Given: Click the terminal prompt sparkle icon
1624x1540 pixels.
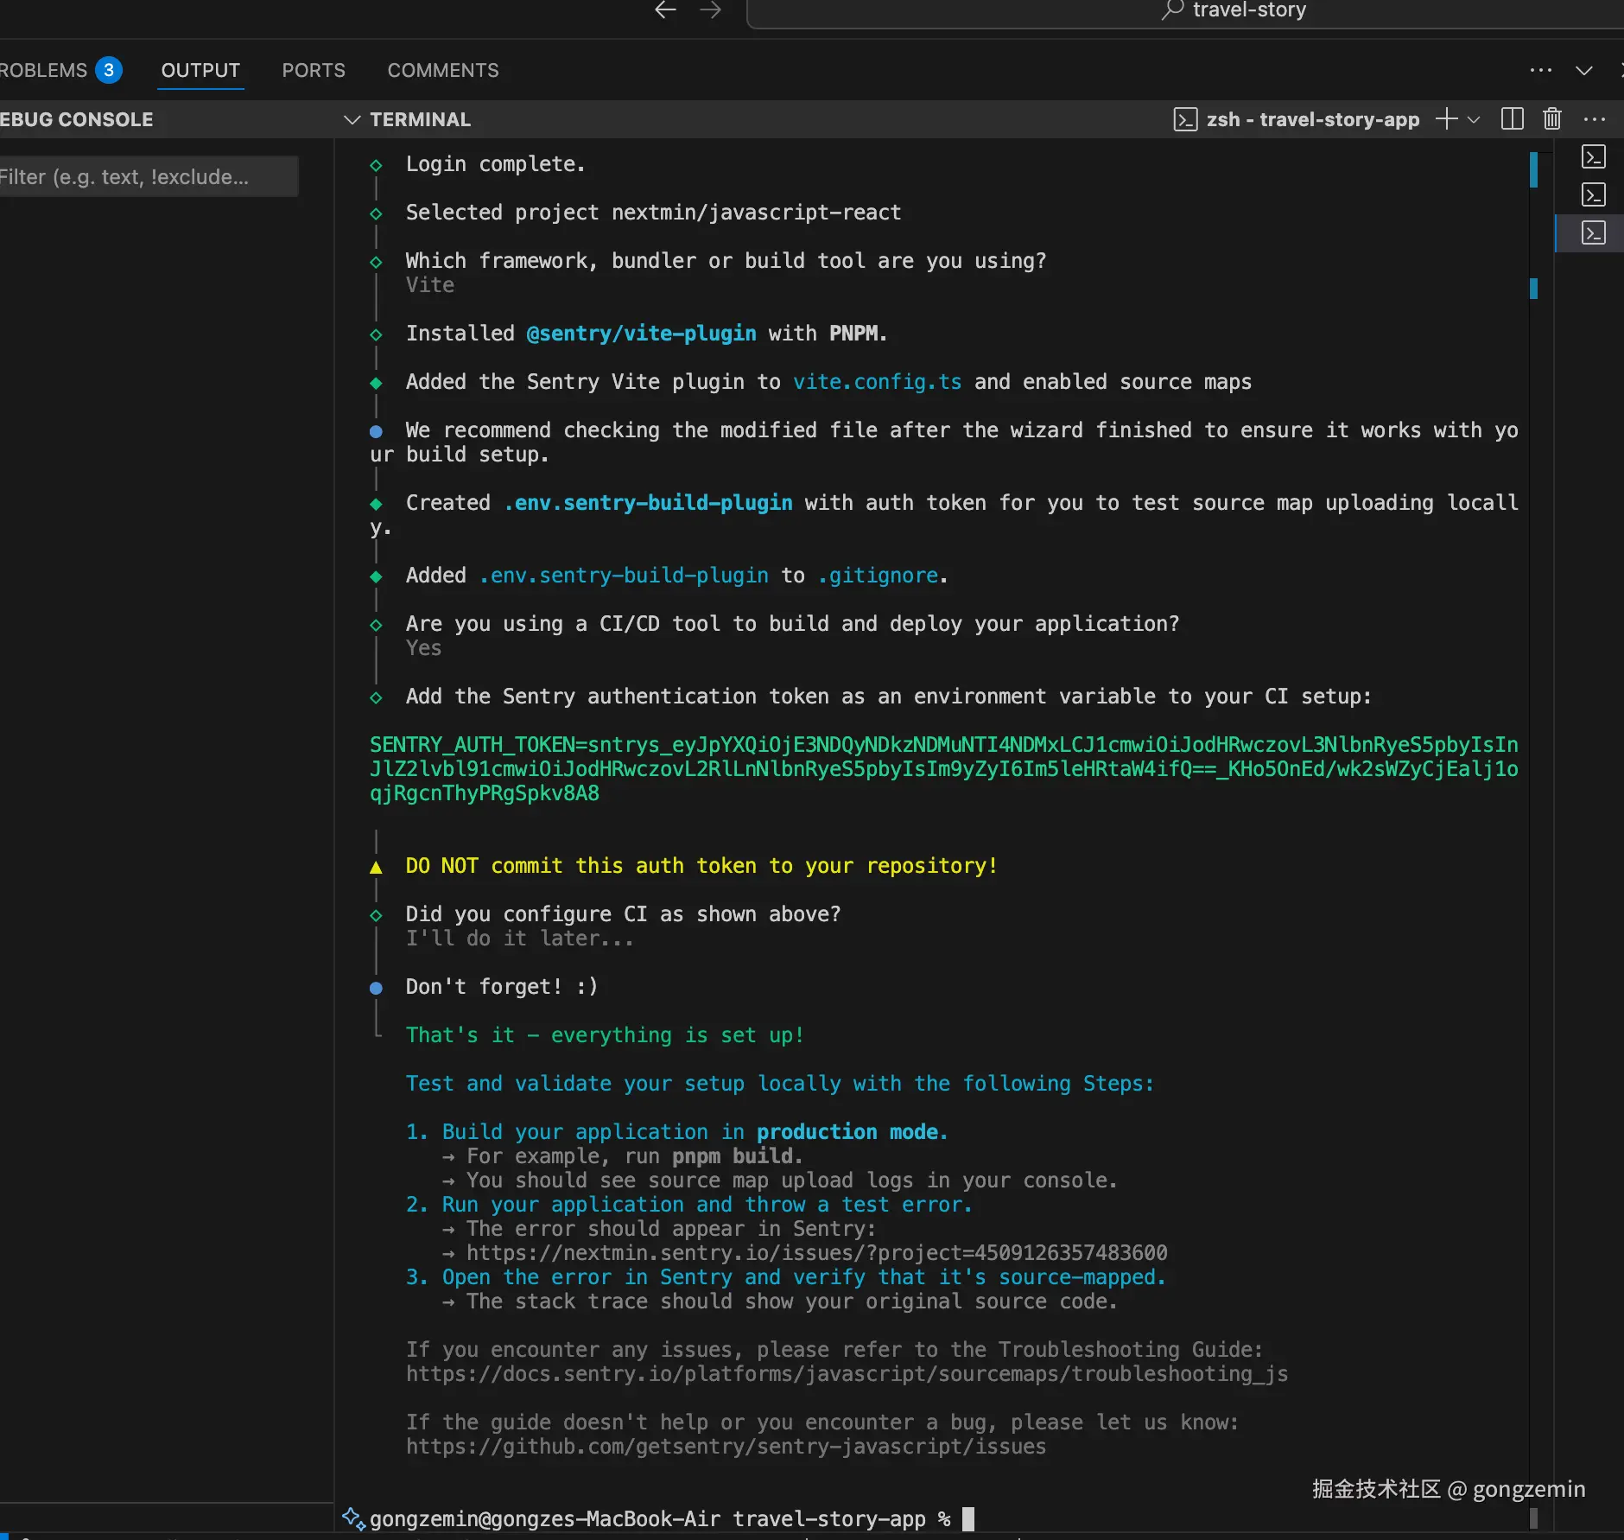Looking at the screenshot, I should tap(353, 1518).
